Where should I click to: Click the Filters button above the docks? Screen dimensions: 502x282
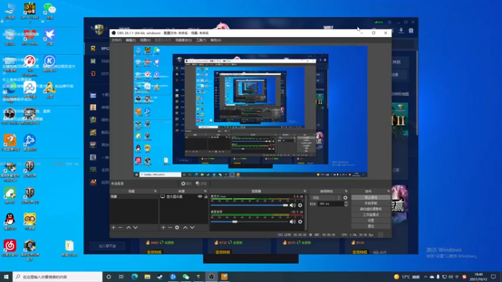click(x=201, y=184)
